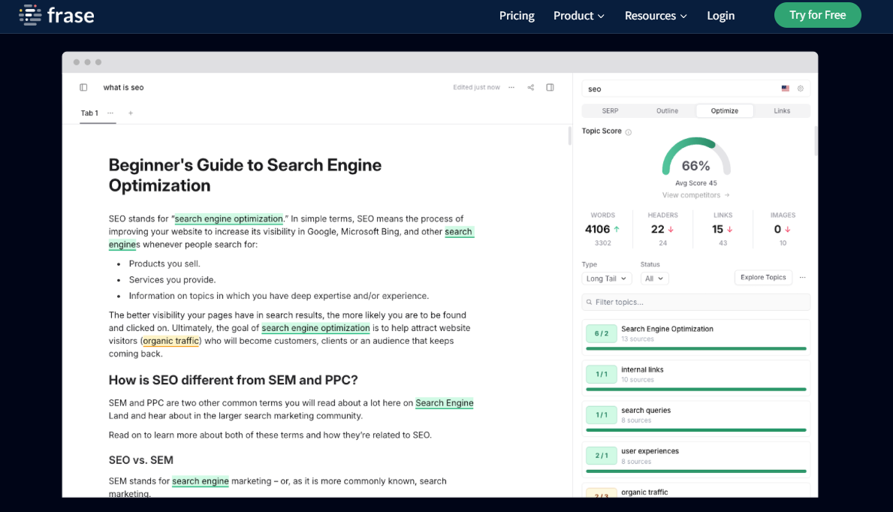Viewport: 893px width, 512px height.
Task: Click the Search Engine Optimization progress bar
Action: [x=696, y=348]
